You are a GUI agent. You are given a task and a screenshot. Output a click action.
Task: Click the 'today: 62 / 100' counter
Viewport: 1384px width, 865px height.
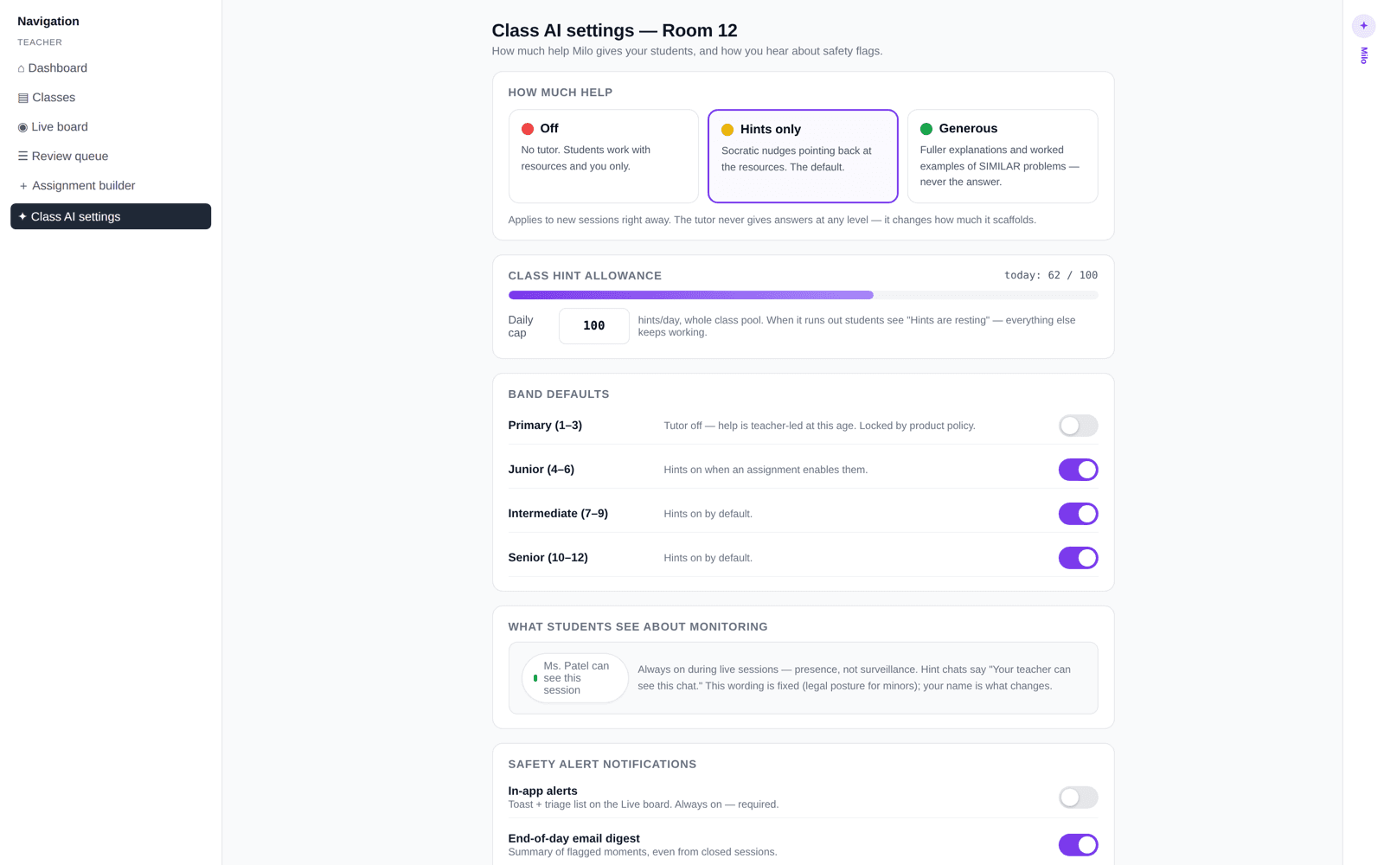click(x=1051, y=275)
